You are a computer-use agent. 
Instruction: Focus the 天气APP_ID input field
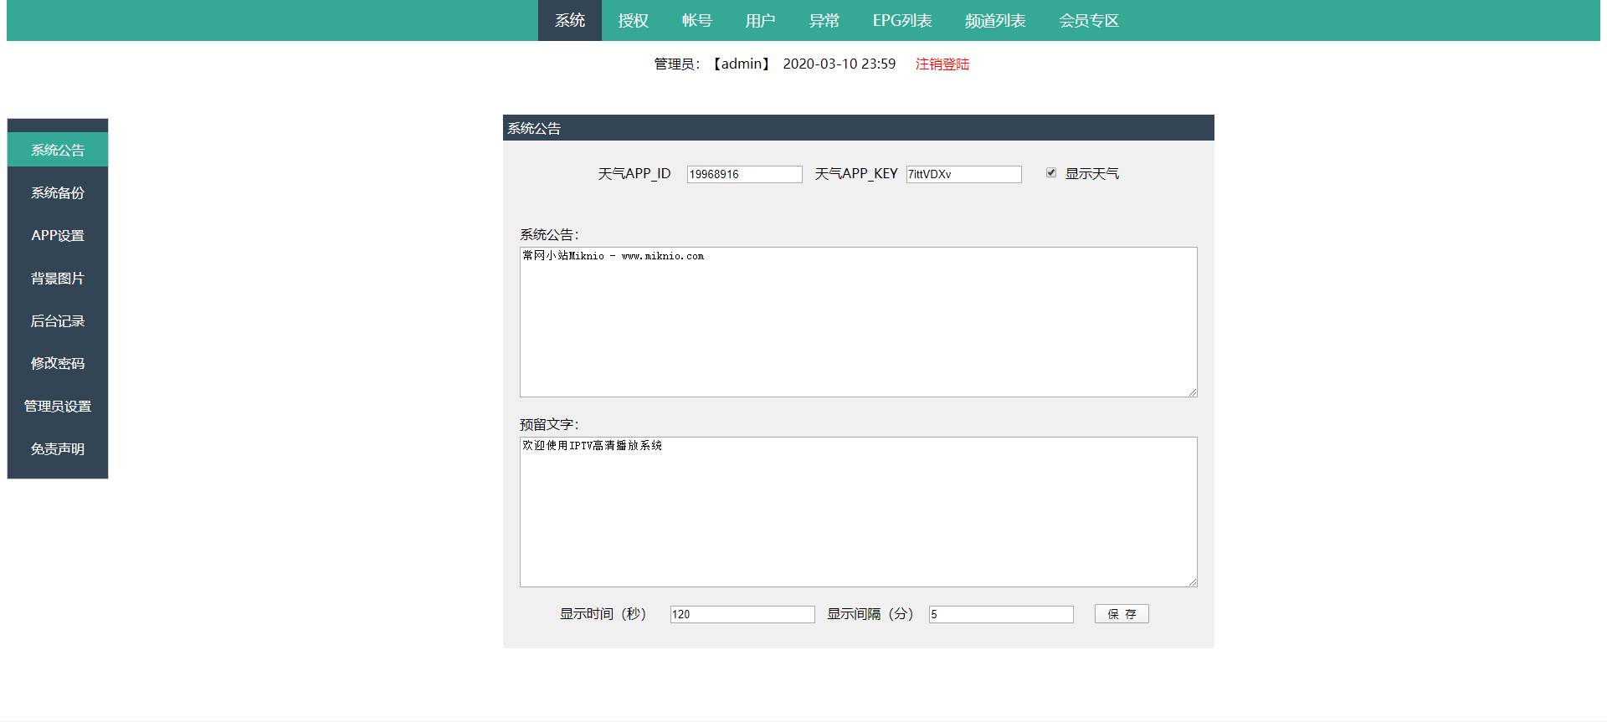coord(744,174)
